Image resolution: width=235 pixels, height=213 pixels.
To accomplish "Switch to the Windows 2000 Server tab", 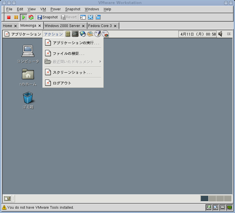I will click(62, 26).
